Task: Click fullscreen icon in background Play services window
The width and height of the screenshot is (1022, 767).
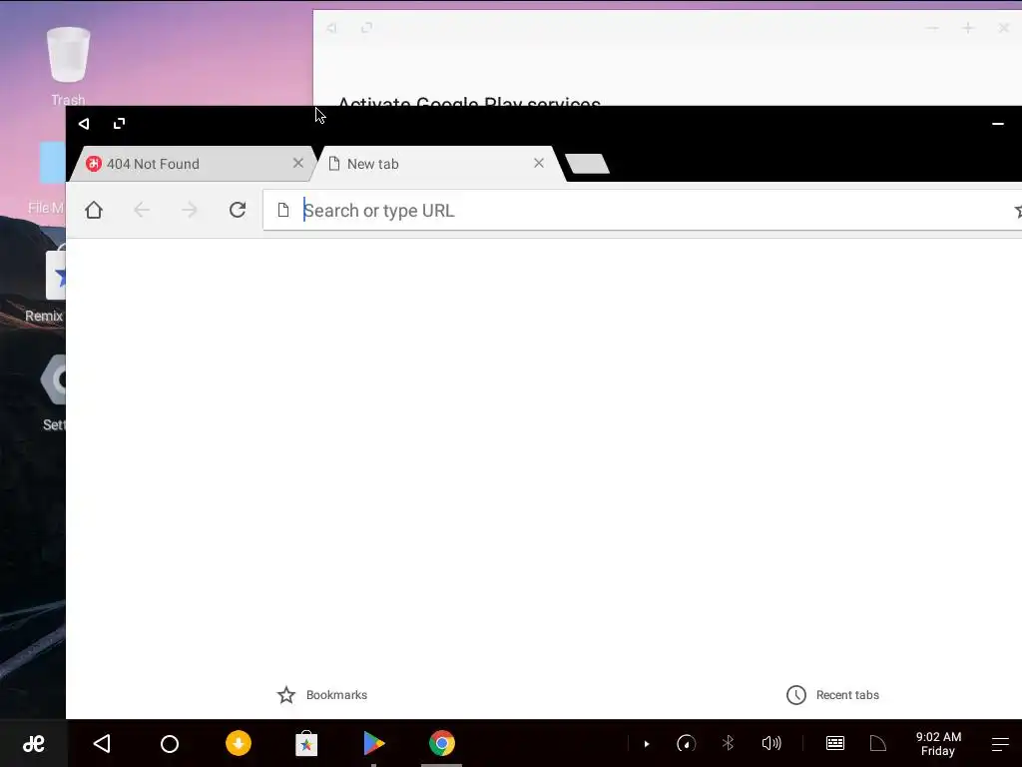Action: pos(367,27)
